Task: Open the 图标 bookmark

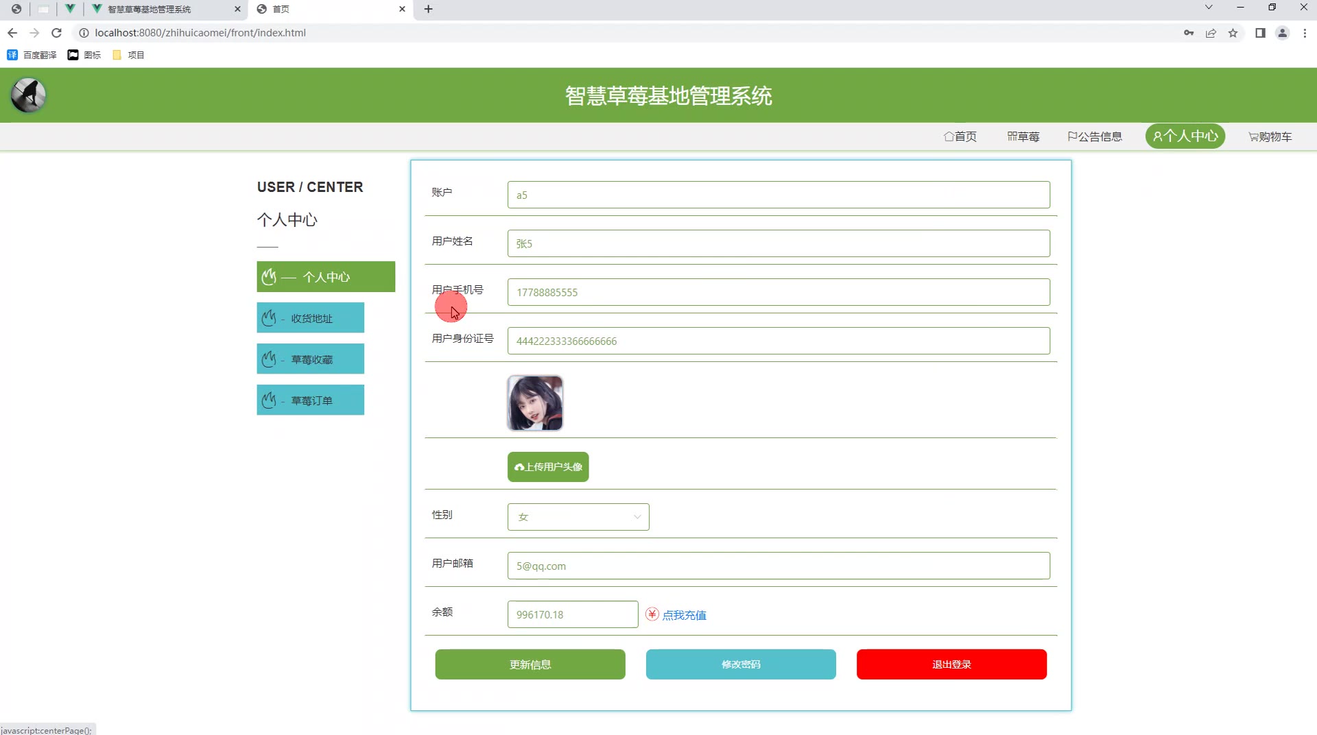Action: point(84,55)
